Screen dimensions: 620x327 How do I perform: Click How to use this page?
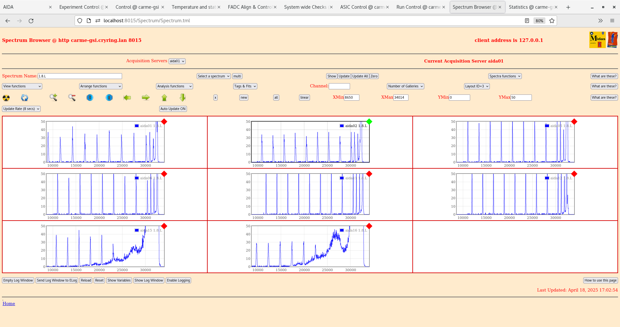pos(600,280)
